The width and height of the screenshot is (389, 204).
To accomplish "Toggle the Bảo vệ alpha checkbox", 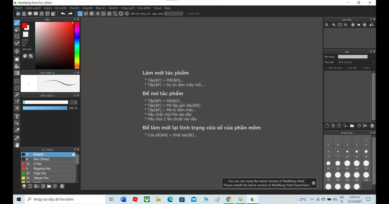I will click(326, 68).
